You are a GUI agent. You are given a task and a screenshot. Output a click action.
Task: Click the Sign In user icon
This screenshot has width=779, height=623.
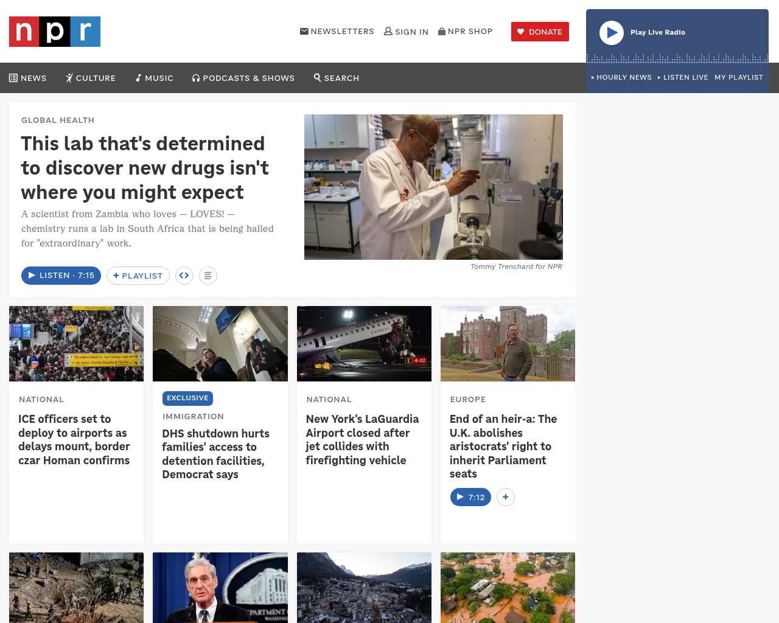pos(388,31)
